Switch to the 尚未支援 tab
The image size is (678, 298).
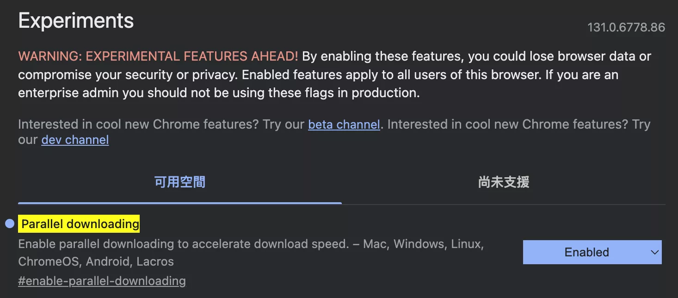tap(504, 182)
